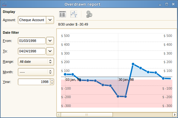Open the From date calendar dropdown

coord(50,41)
